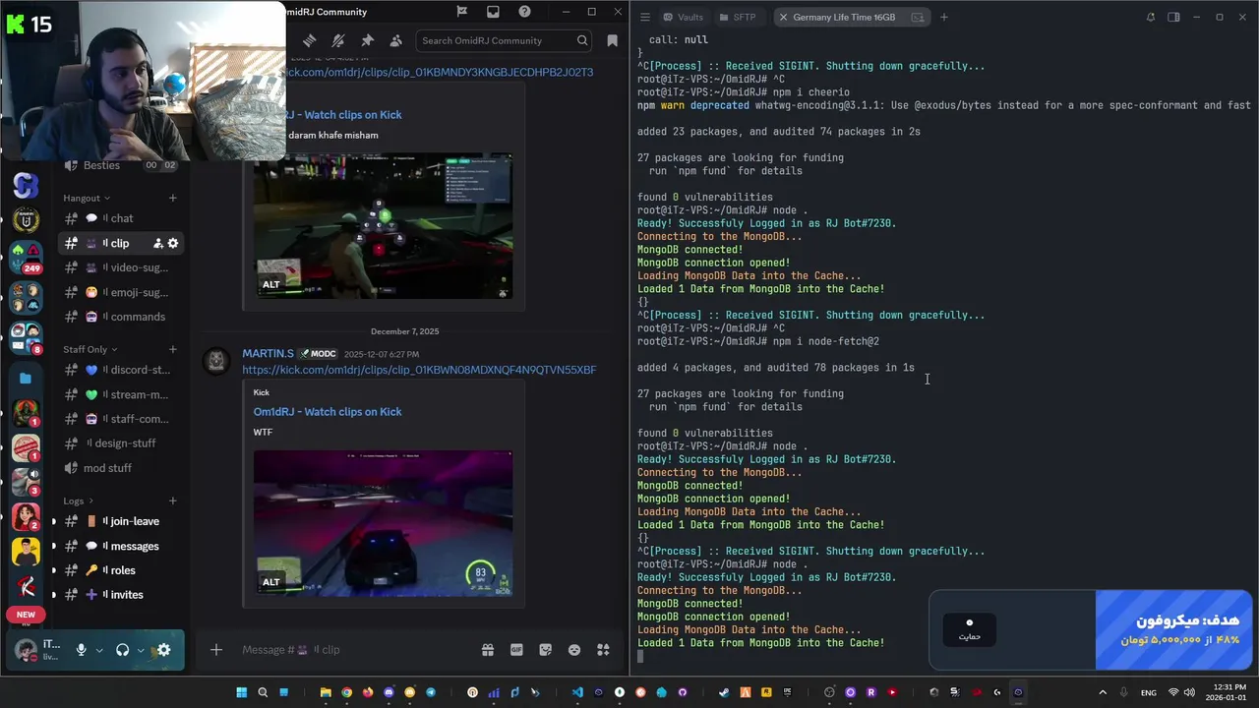1259x708 pixels.
Task: Click MARTIN.S username in chat
Action: click(269, 353)
